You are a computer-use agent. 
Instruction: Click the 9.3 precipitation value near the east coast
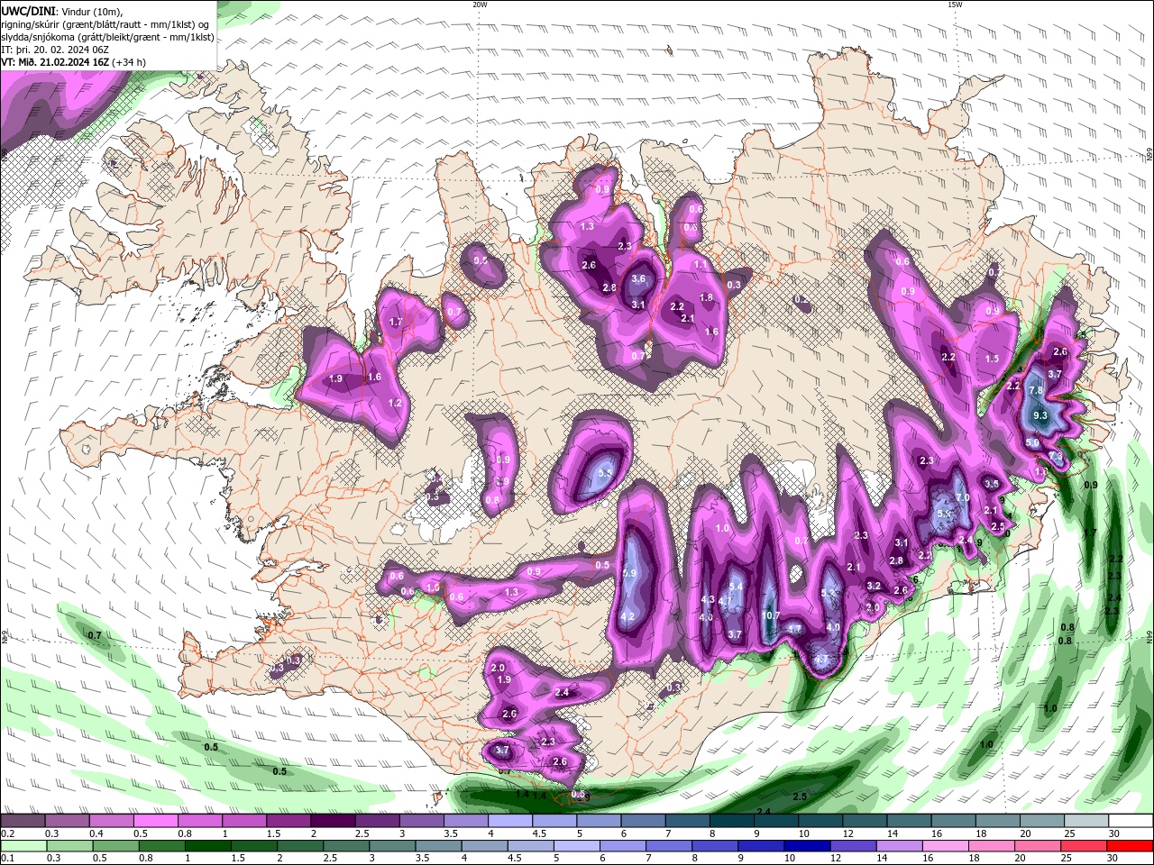pyautogui.click(x=1040, y=415)
